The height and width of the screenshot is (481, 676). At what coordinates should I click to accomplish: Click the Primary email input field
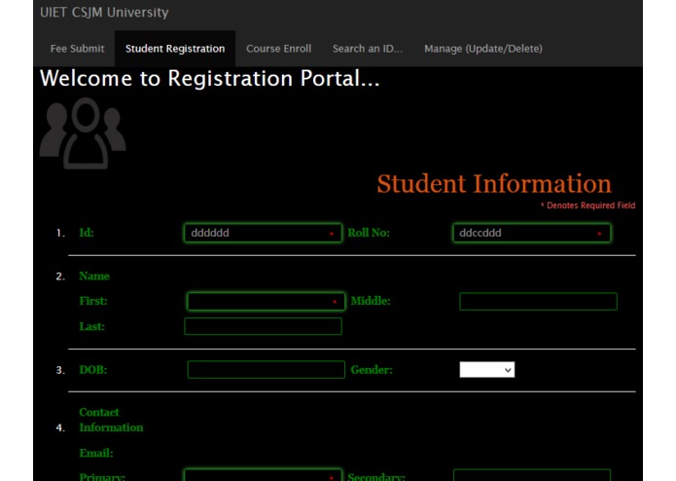click(x=263, y=475)
